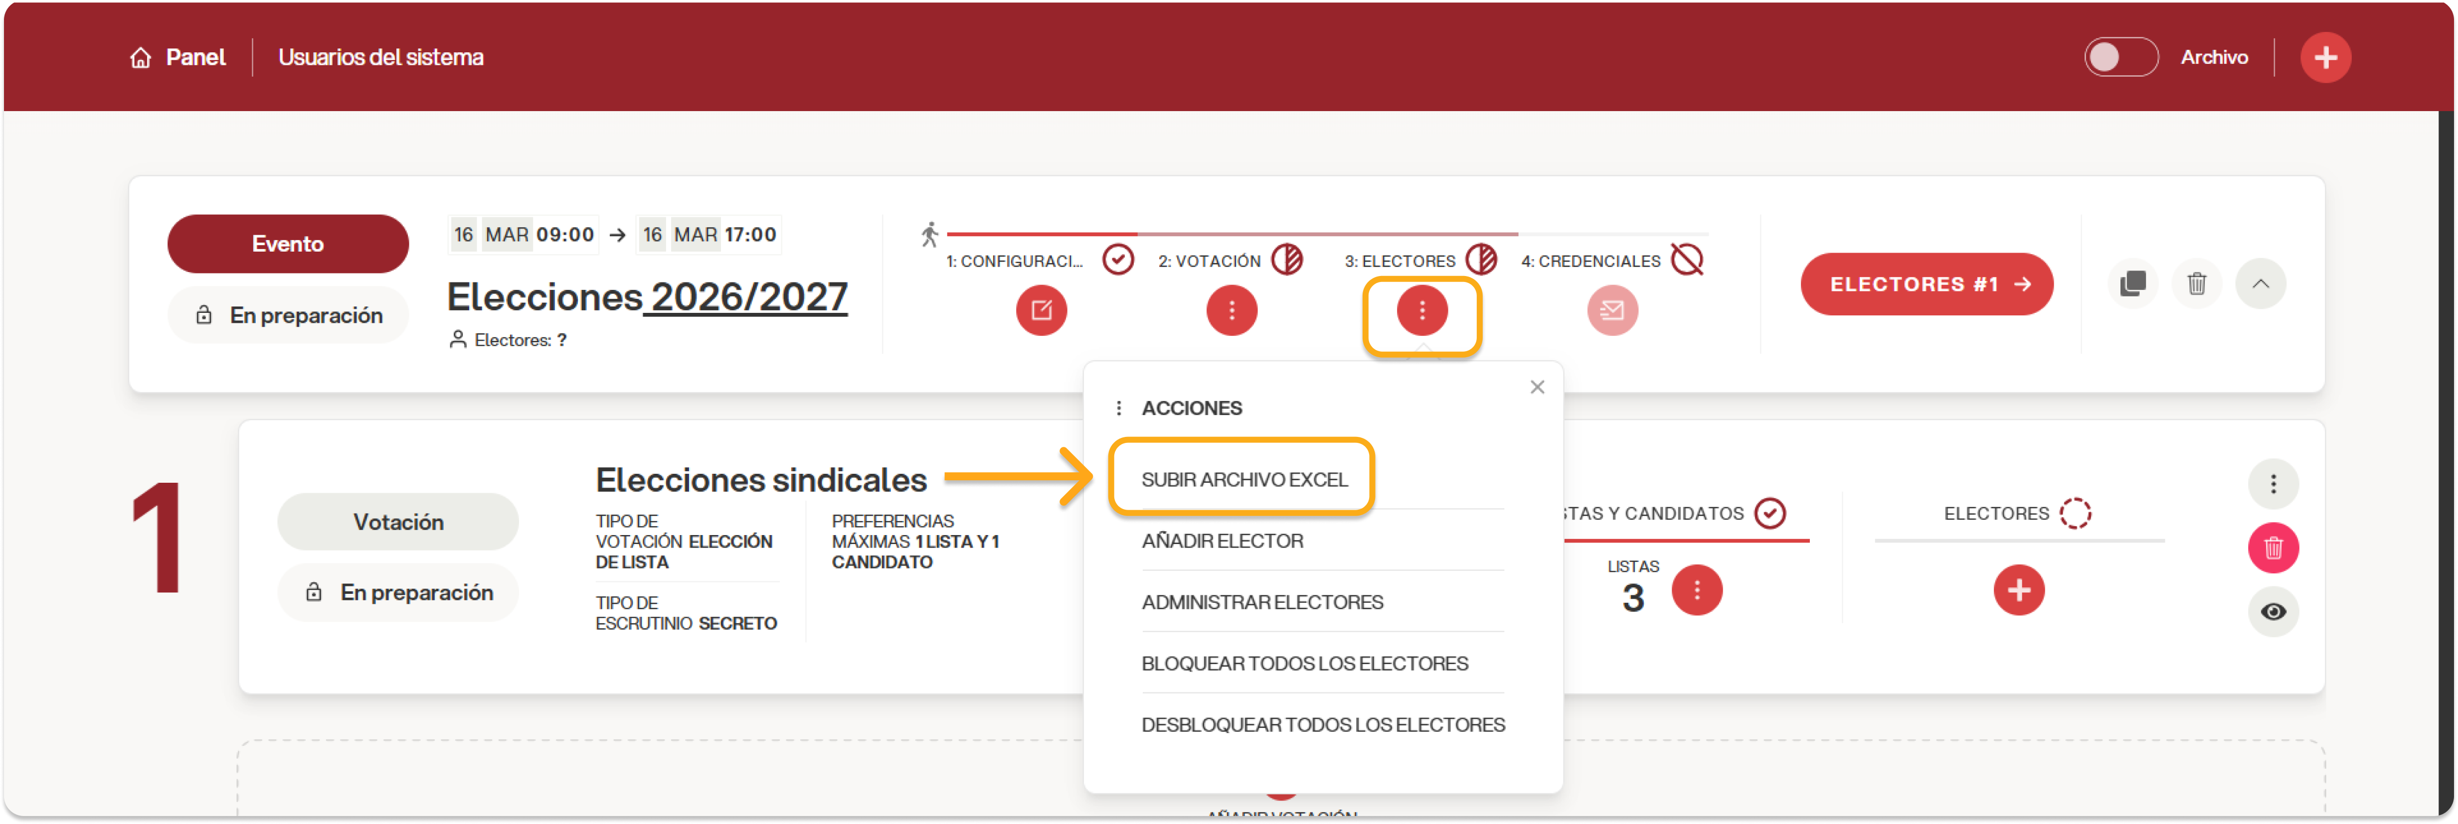Open Usuarios del sistema link

380,57
